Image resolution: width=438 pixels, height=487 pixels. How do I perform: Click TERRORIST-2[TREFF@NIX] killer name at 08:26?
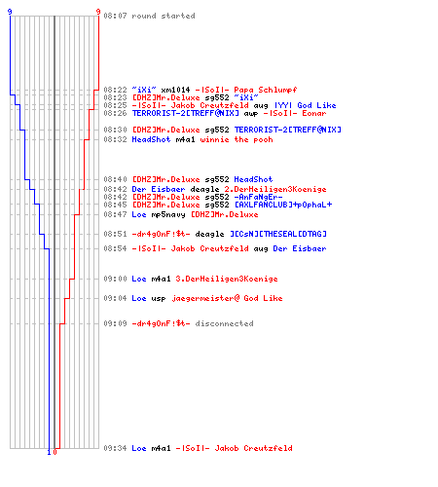coord(185,113)
